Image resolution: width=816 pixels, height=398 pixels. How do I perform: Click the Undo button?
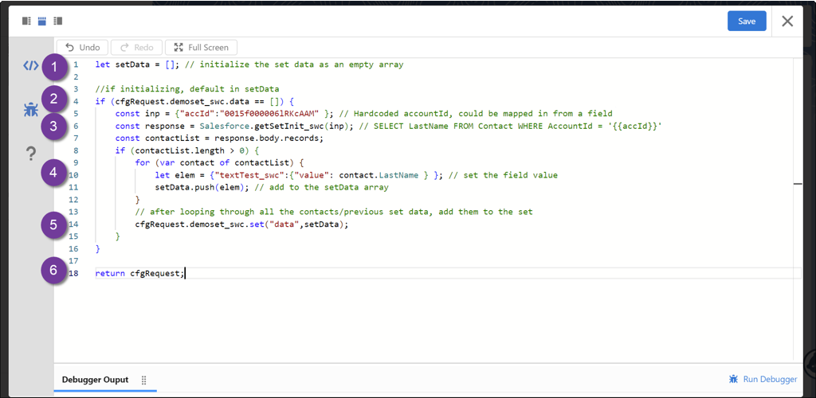coord(83,47)
